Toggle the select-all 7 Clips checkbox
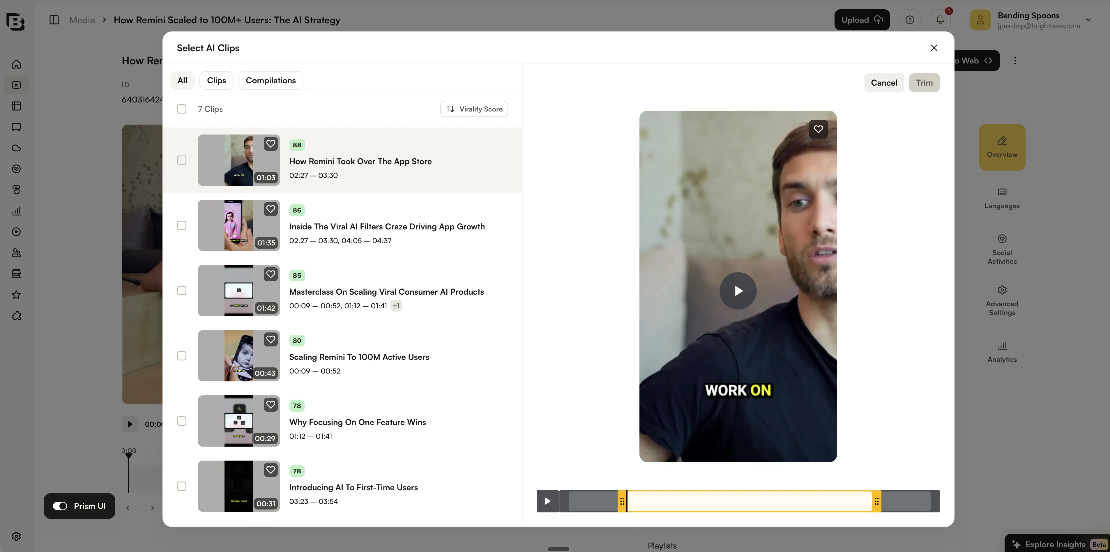 pyautogui.click(x=182, y=109)
